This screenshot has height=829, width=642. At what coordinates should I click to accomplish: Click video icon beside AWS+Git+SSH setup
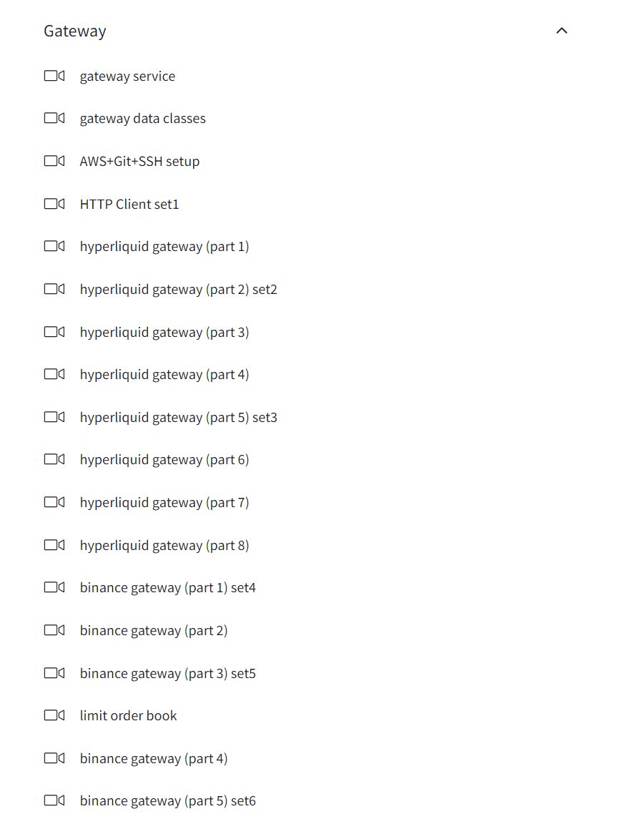54,161
